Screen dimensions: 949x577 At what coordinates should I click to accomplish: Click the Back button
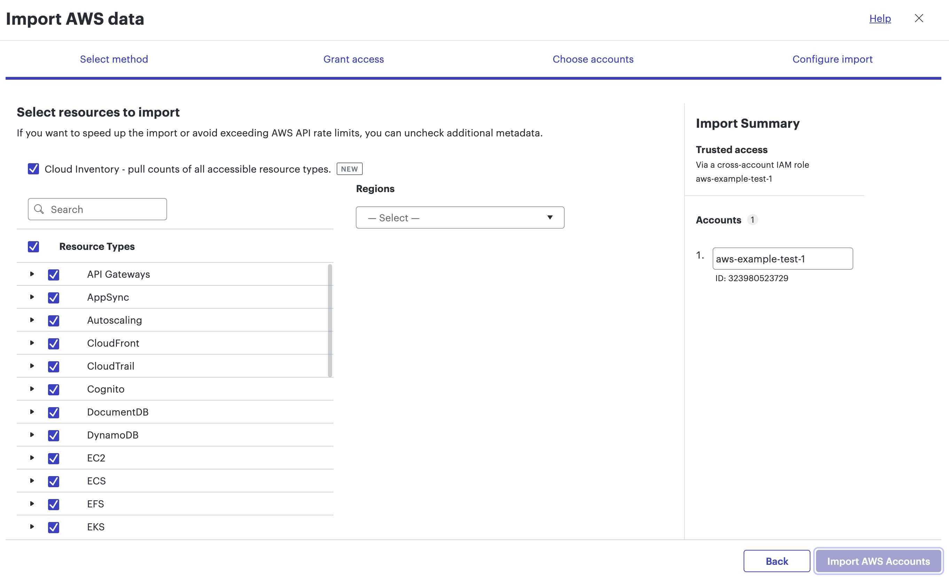click(776, 561)
